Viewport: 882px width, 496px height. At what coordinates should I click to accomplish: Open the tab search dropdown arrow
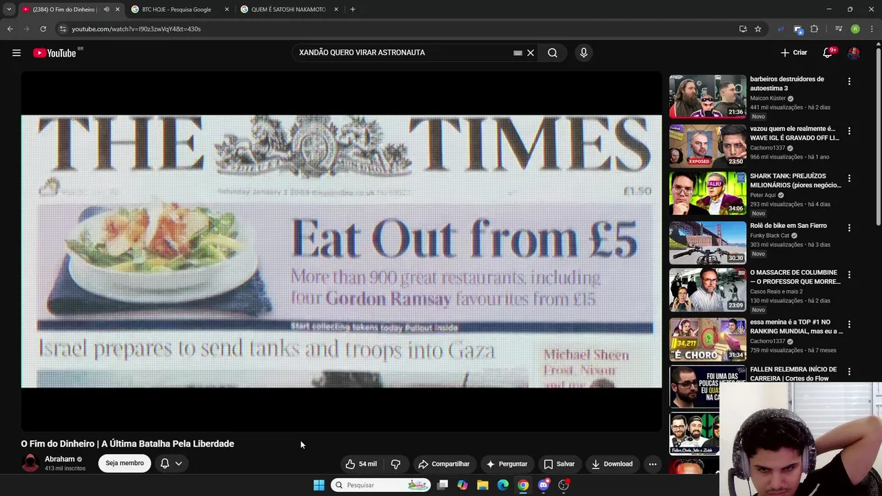pyautogui.click(x=8, y=10)
